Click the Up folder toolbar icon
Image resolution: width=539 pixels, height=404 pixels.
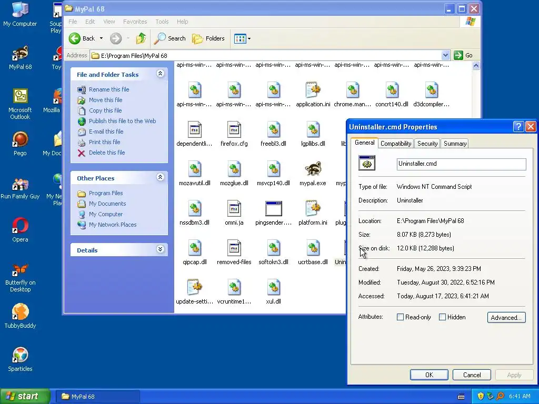(x=141, y=38)
